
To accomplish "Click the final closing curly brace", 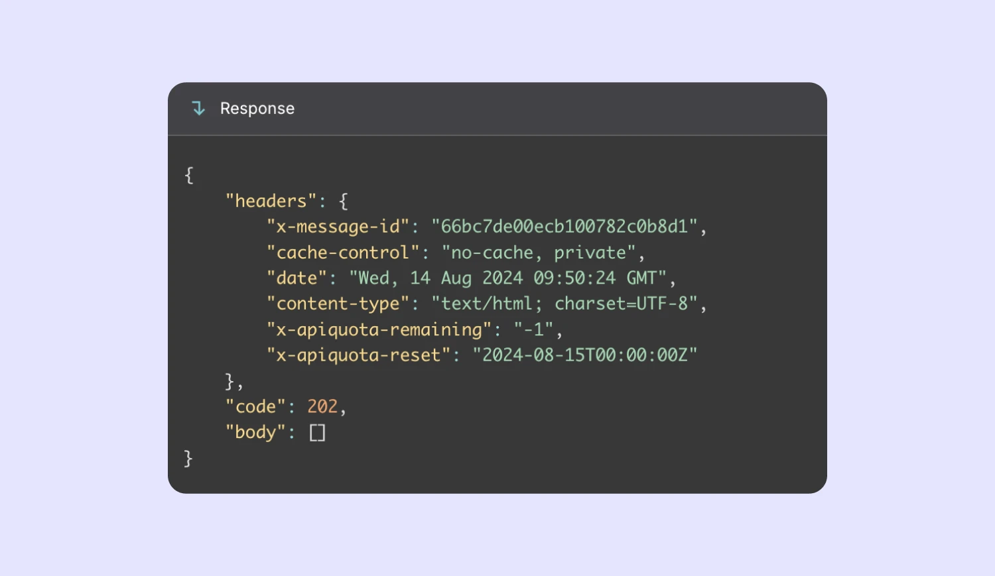I will coord(188,458).
